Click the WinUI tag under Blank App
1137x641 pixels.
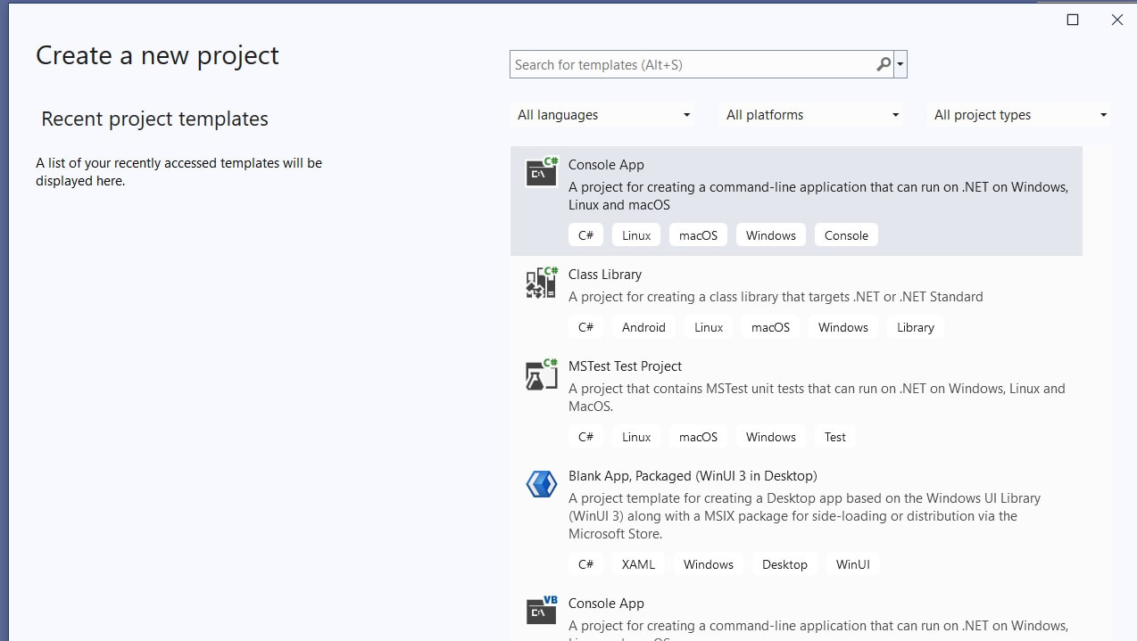[853, 564]
